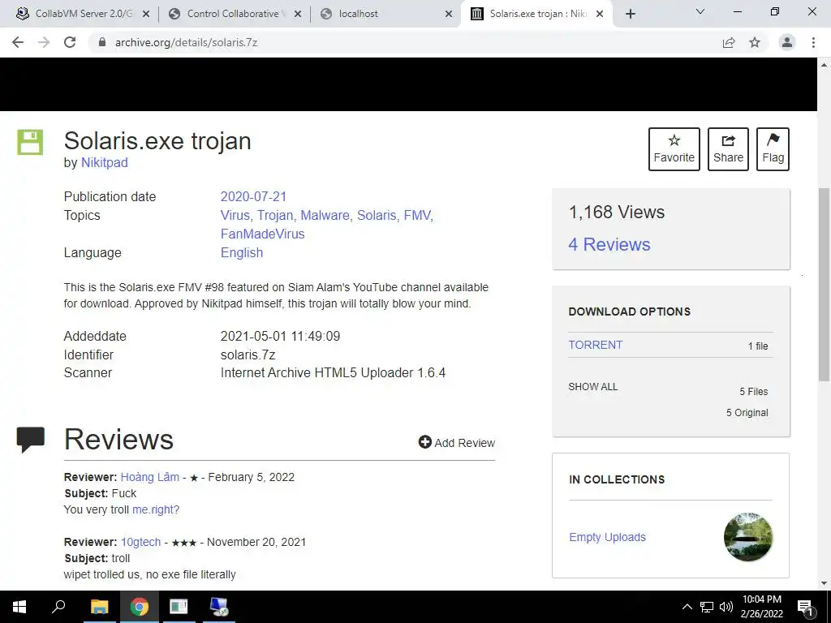This screenshot has height=623, width=831.
Task: Open Windows taskbar search
Action: pos(58,607)
